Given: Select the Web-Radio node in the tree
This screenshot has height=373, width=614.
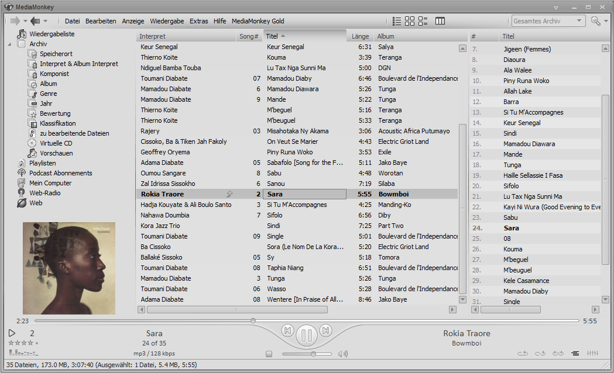Looking at the screenshot, I should (44, 193).
